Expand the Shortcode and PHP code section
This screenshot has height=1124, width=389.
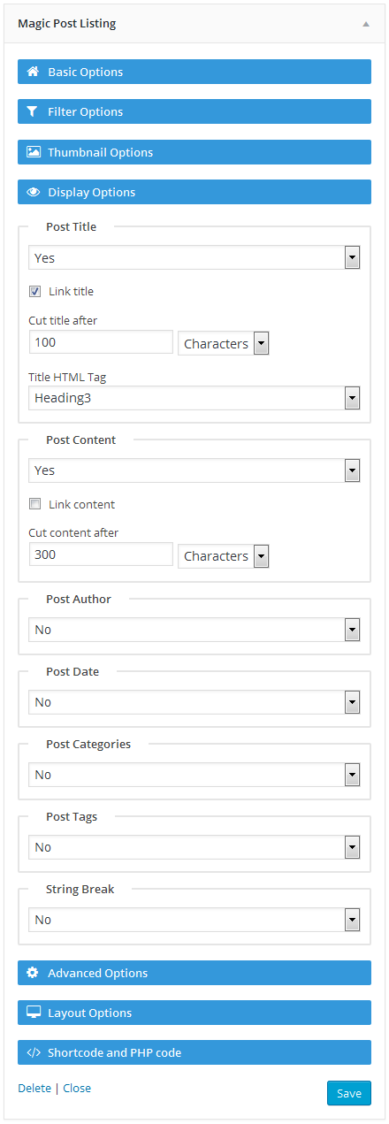[x=194, y=1052]
